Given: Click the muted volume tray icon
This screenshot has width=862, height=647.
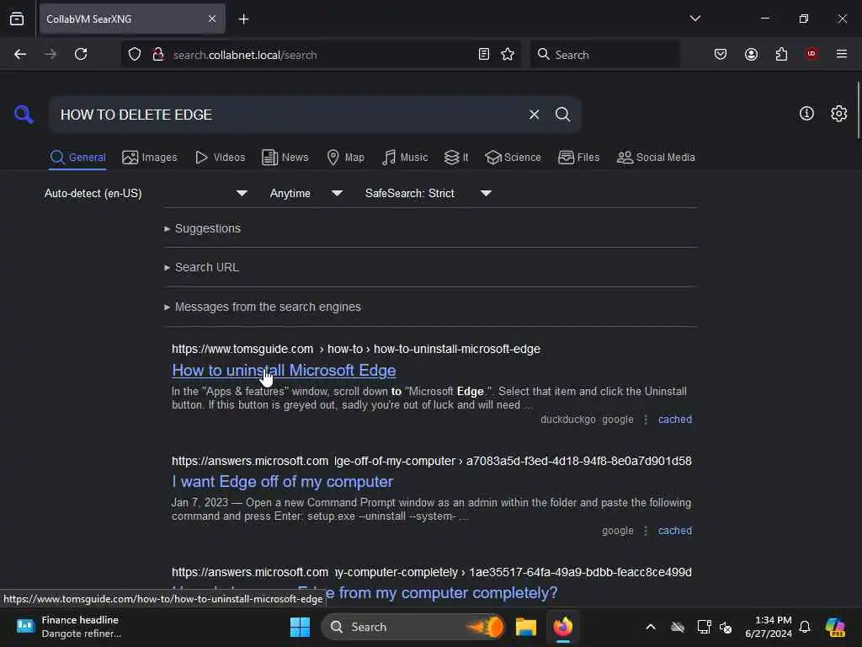Looking at the screenshot, I should pyautogui.click(x=726, y=627).
